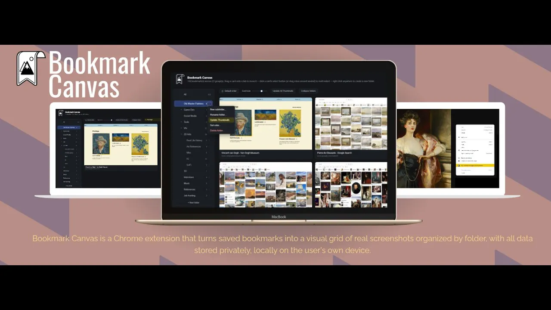The image size is (551, 310).
Task: Click the Collapse folders button on MacBook screen
Action: point(308,91)
